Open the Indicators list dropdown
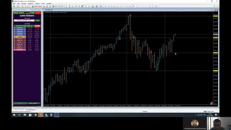 tap(93, 6)
